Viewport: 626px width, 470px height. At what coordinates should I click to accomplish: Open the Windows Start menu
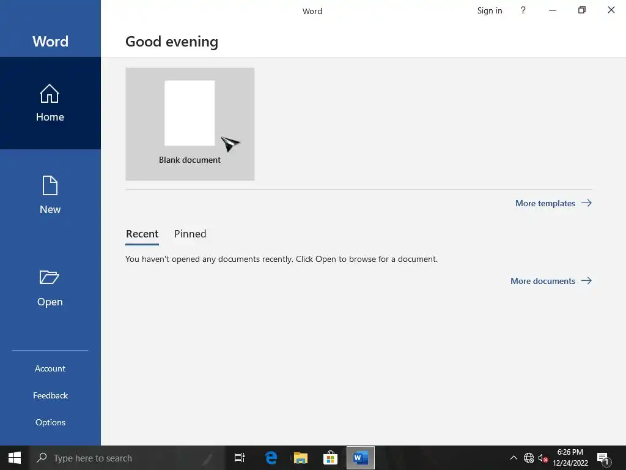[x=15, y=458]
